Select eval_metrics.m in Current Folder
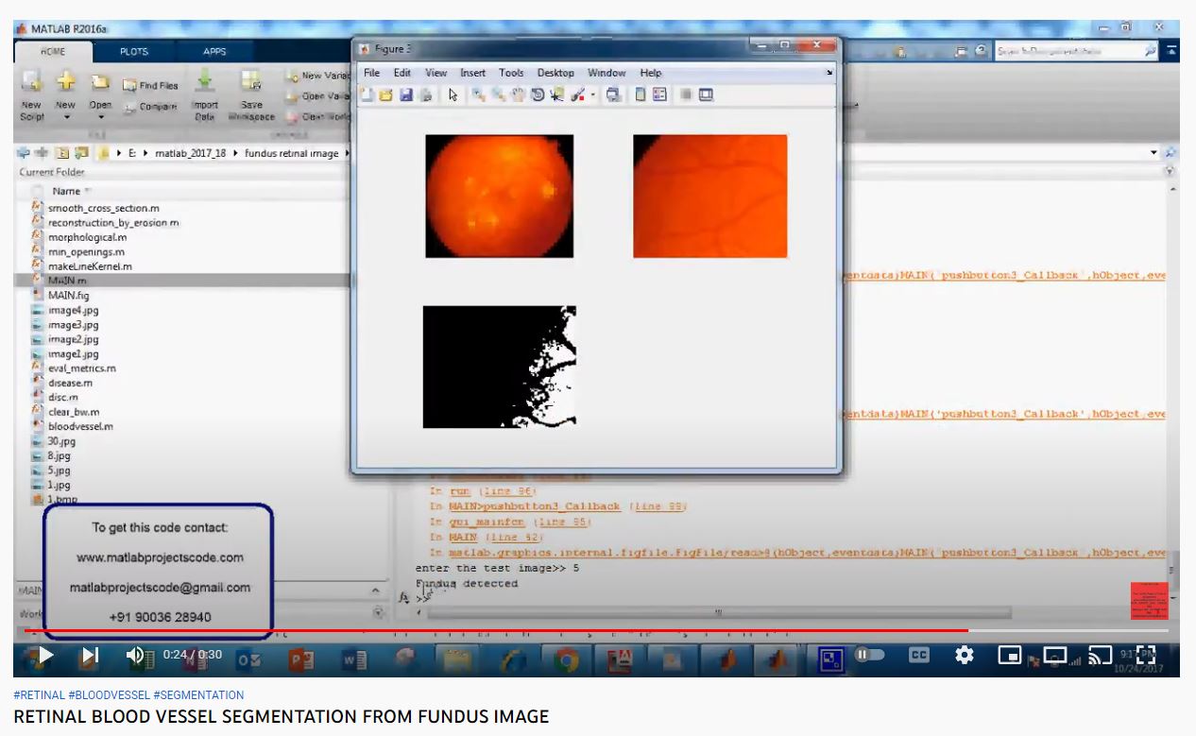 pos(82,368)
